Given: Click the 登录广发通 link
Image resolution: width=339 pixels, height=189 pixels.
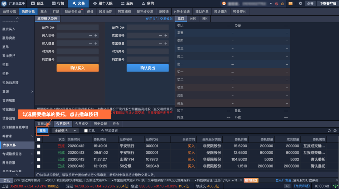Looking at the screenshot, I should (283, 180).
